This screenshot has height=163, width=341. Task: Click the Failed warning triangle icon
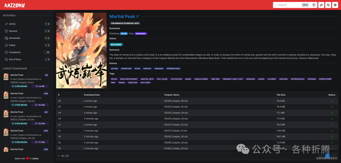pyautogui.click(x=7, y=45)
